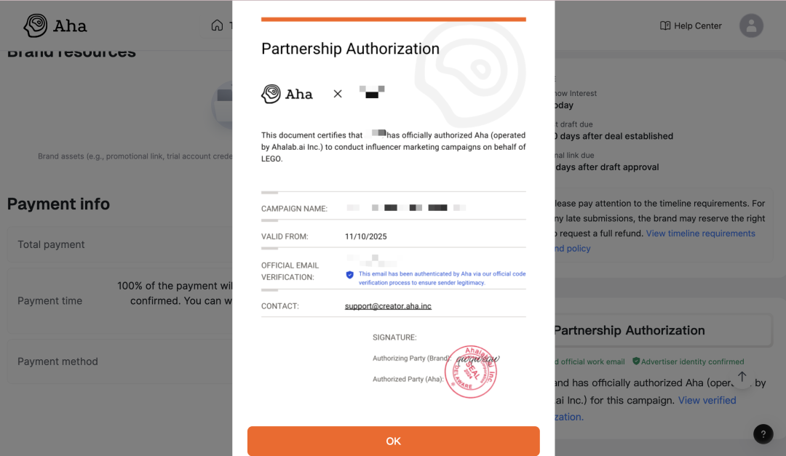Click the green Advertiser identity shield icon

pyautogui.click(x=636, y=361)
